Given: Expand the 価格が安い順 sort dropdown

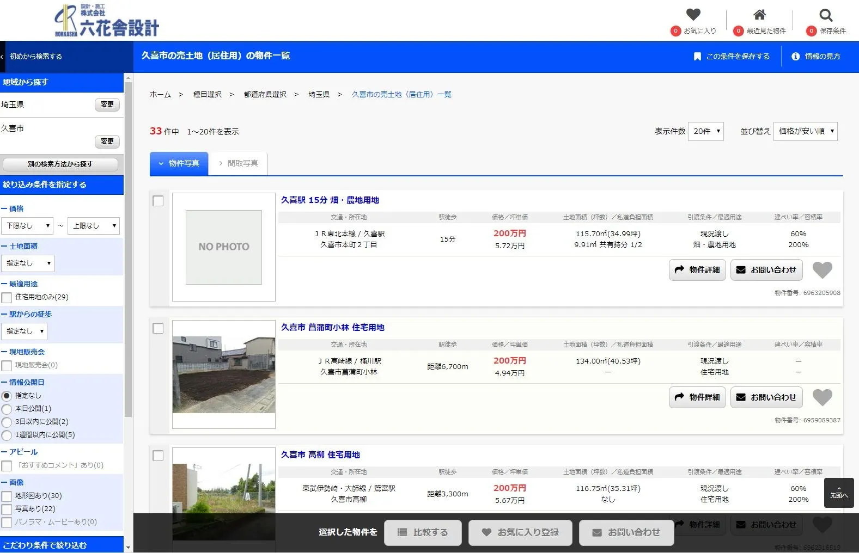Looking at the screenshot, I should (805, 131).
